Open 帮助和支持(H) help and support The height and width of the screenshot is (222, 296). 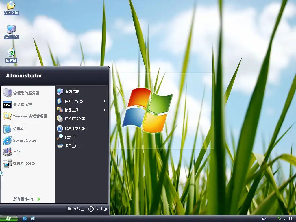(82, 129)
